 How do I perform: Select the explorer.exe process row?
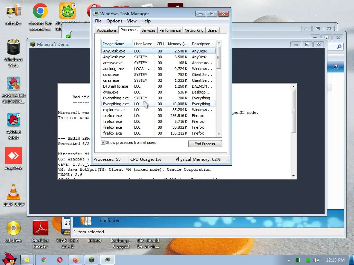click(158, 110)
